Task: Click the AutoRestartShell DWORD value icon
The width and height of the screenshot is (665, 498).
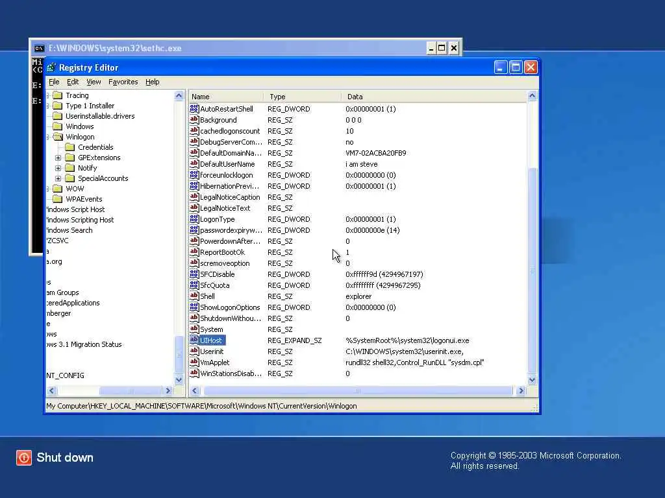Action: tap(194, 109)
